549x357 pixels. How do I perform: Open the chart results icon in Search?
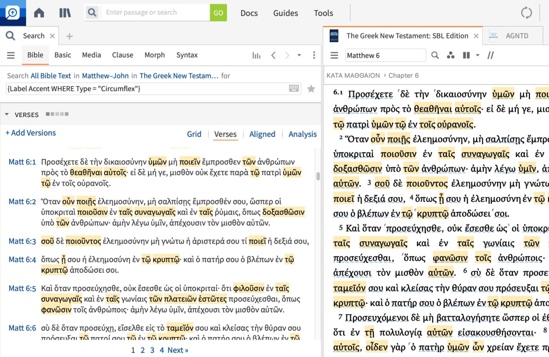pyautogui.click(x=256, y=55)
